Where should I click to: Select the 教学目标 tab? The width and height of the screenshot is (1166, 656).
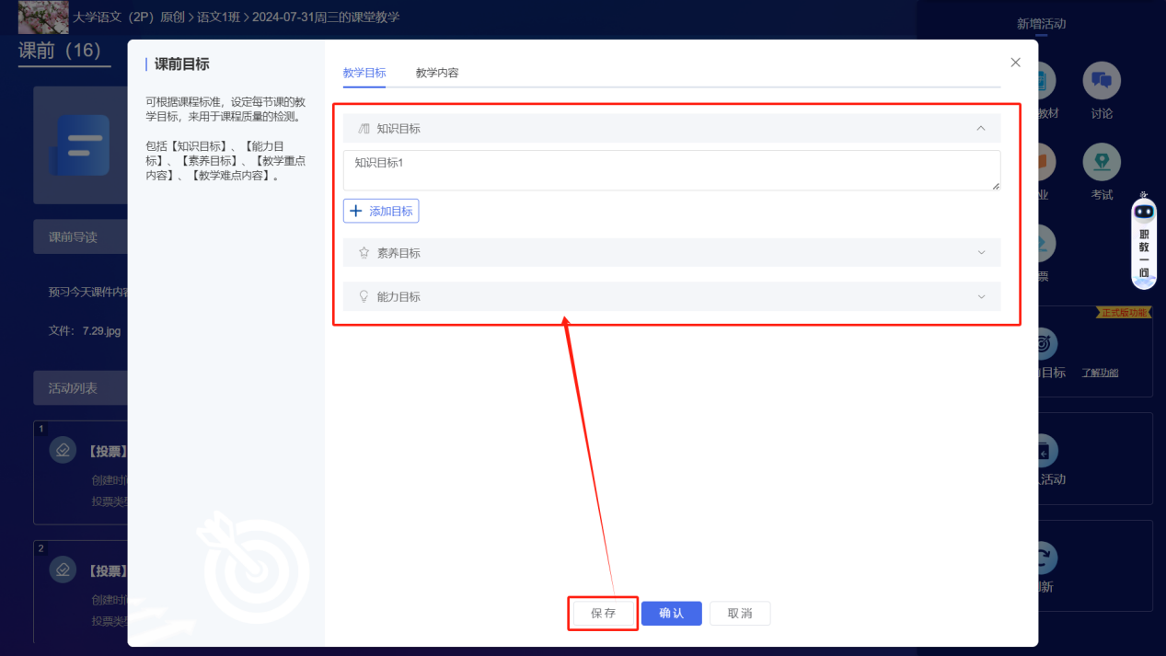(364, 73)
